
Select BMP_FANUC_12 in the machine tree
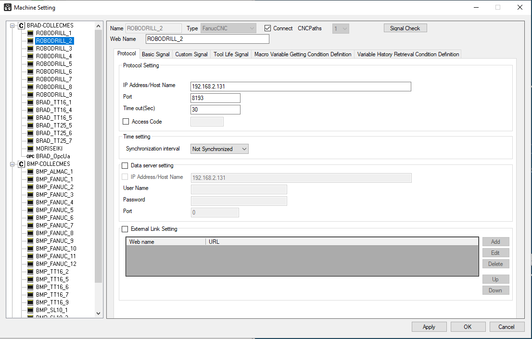tap(56, 264)
